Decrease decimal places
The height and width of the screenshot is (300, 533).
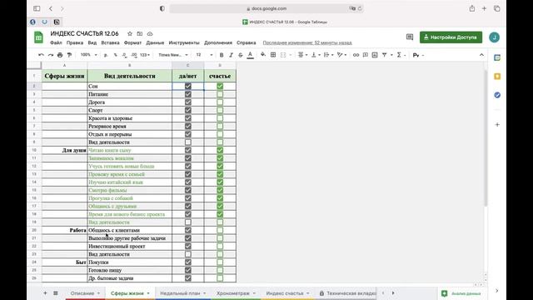(x=124, y=55)
